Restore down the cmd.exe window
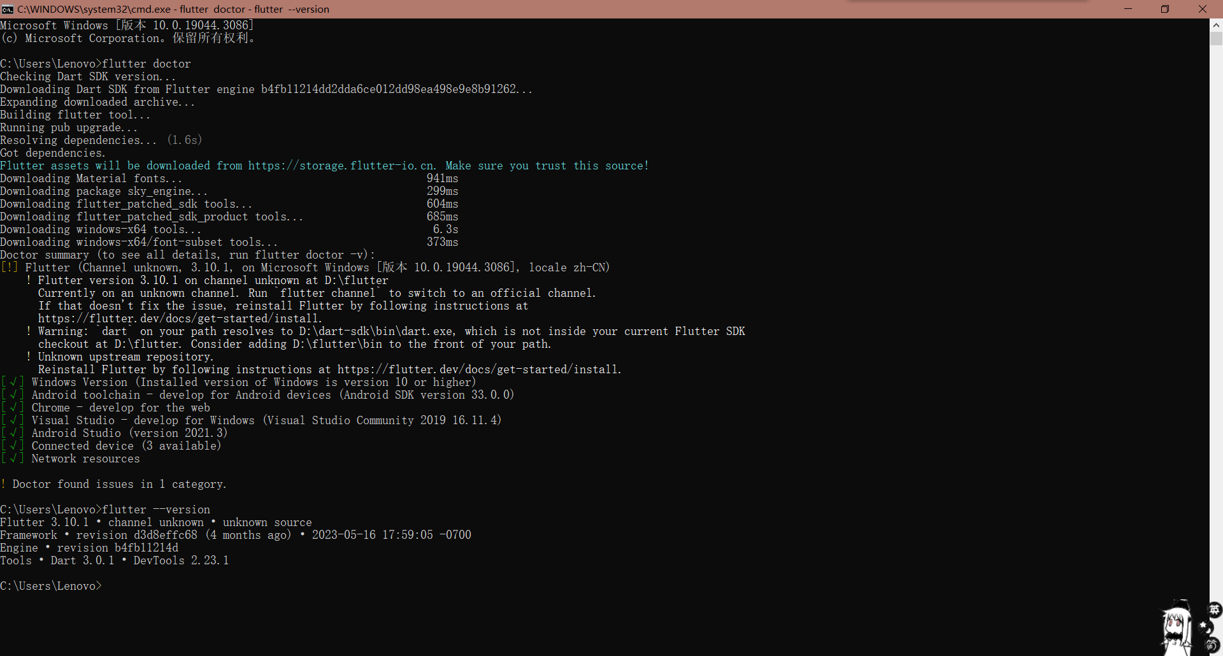The height and width of the screenshot is (656, 1223). coord(1165,9)
